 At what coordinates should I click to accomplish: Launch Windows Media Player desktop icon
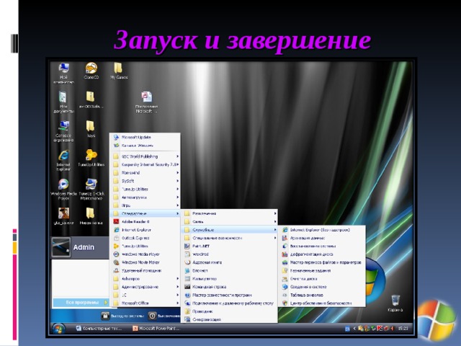pos(63,185)
